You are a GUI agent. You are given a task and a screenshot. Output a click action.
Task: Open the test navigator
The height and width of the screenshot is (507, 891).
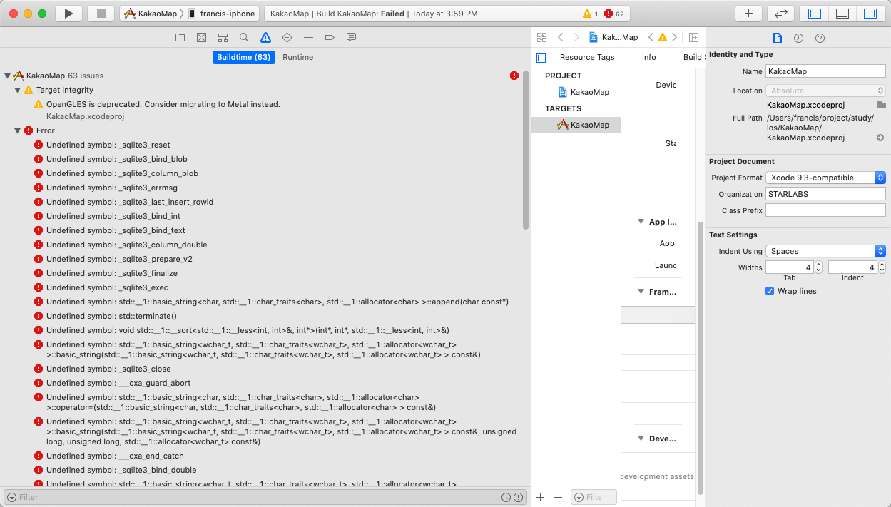(x=287, y=37)
